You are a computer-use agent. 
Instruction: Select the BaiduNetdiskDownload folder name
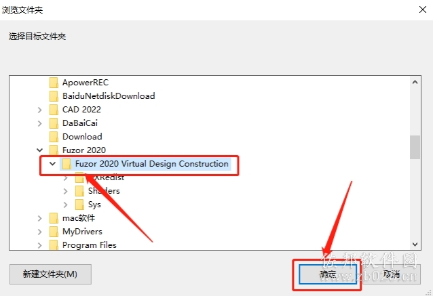pos(109,96)
